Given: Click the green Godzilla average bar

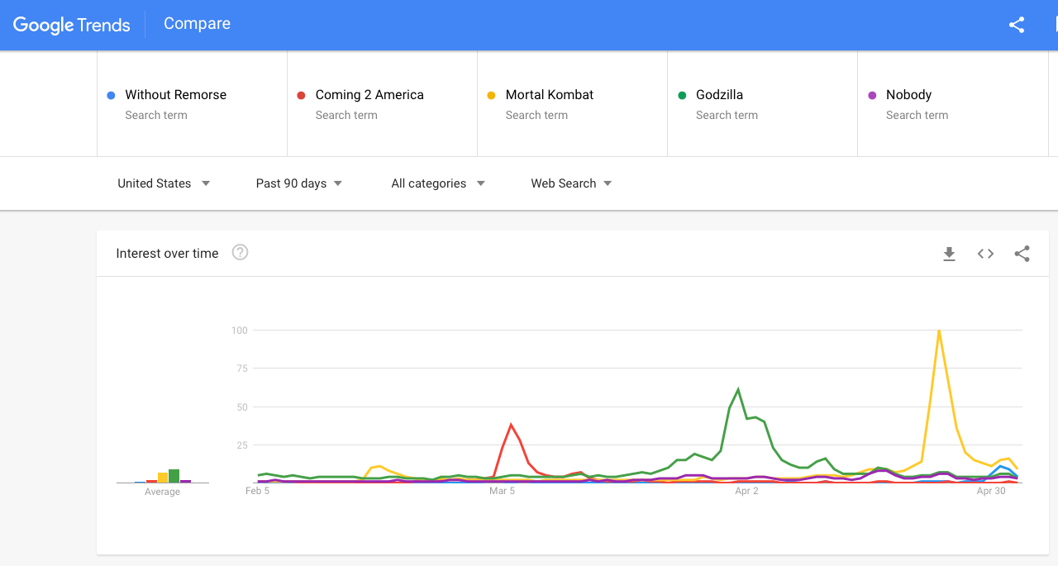Looking at the screenshot, I should tap(174, 476).
